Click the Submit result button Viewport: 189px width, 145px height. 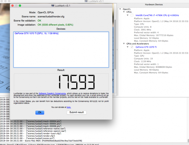click(x=77, y=113)
